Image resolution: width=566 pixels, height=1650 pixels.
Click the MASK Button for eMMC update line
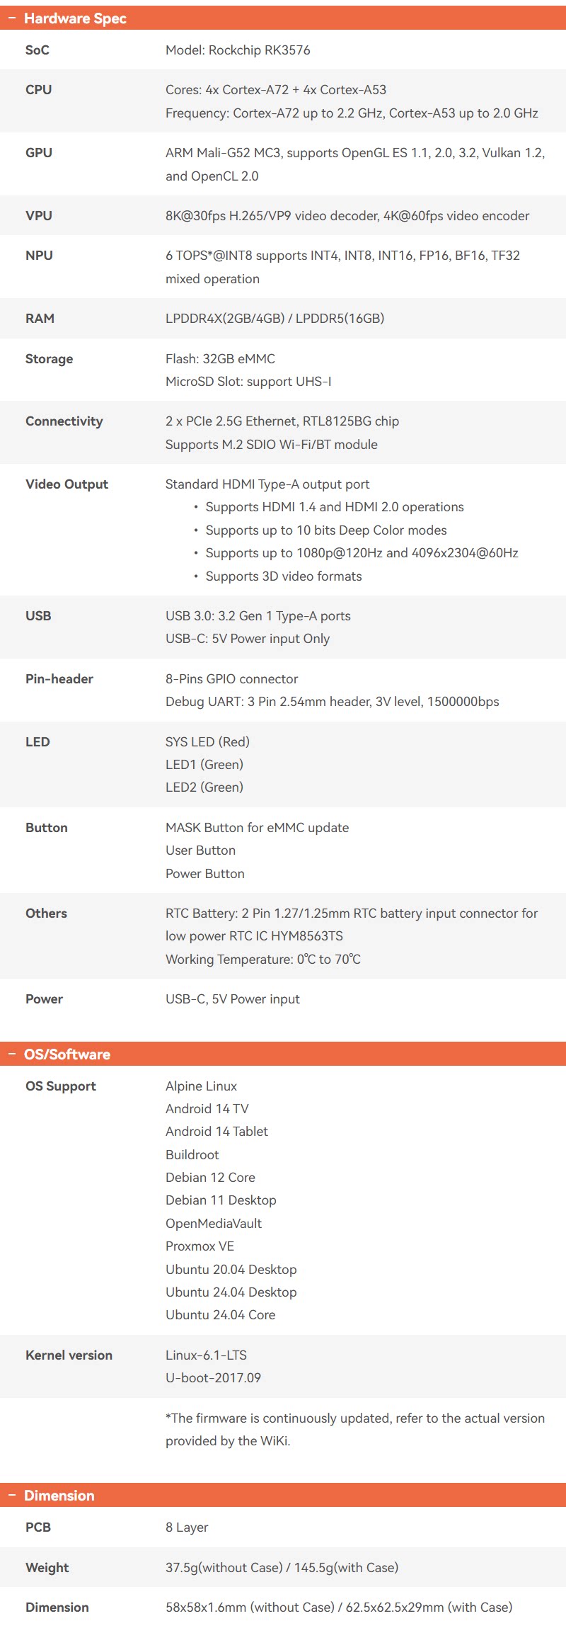(257, 827)
